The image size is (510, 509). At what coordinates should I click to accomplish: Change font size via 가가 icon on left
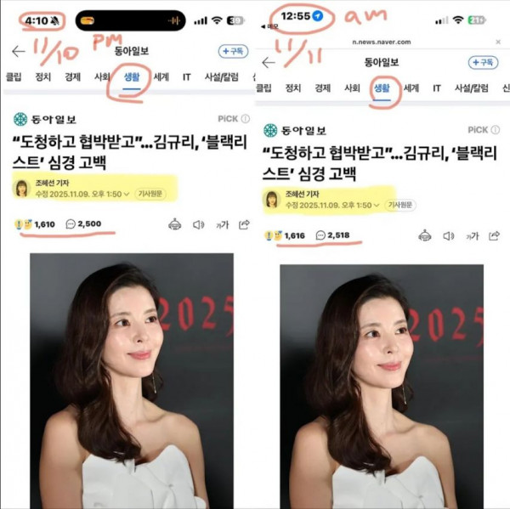click(x=223, y=224)
